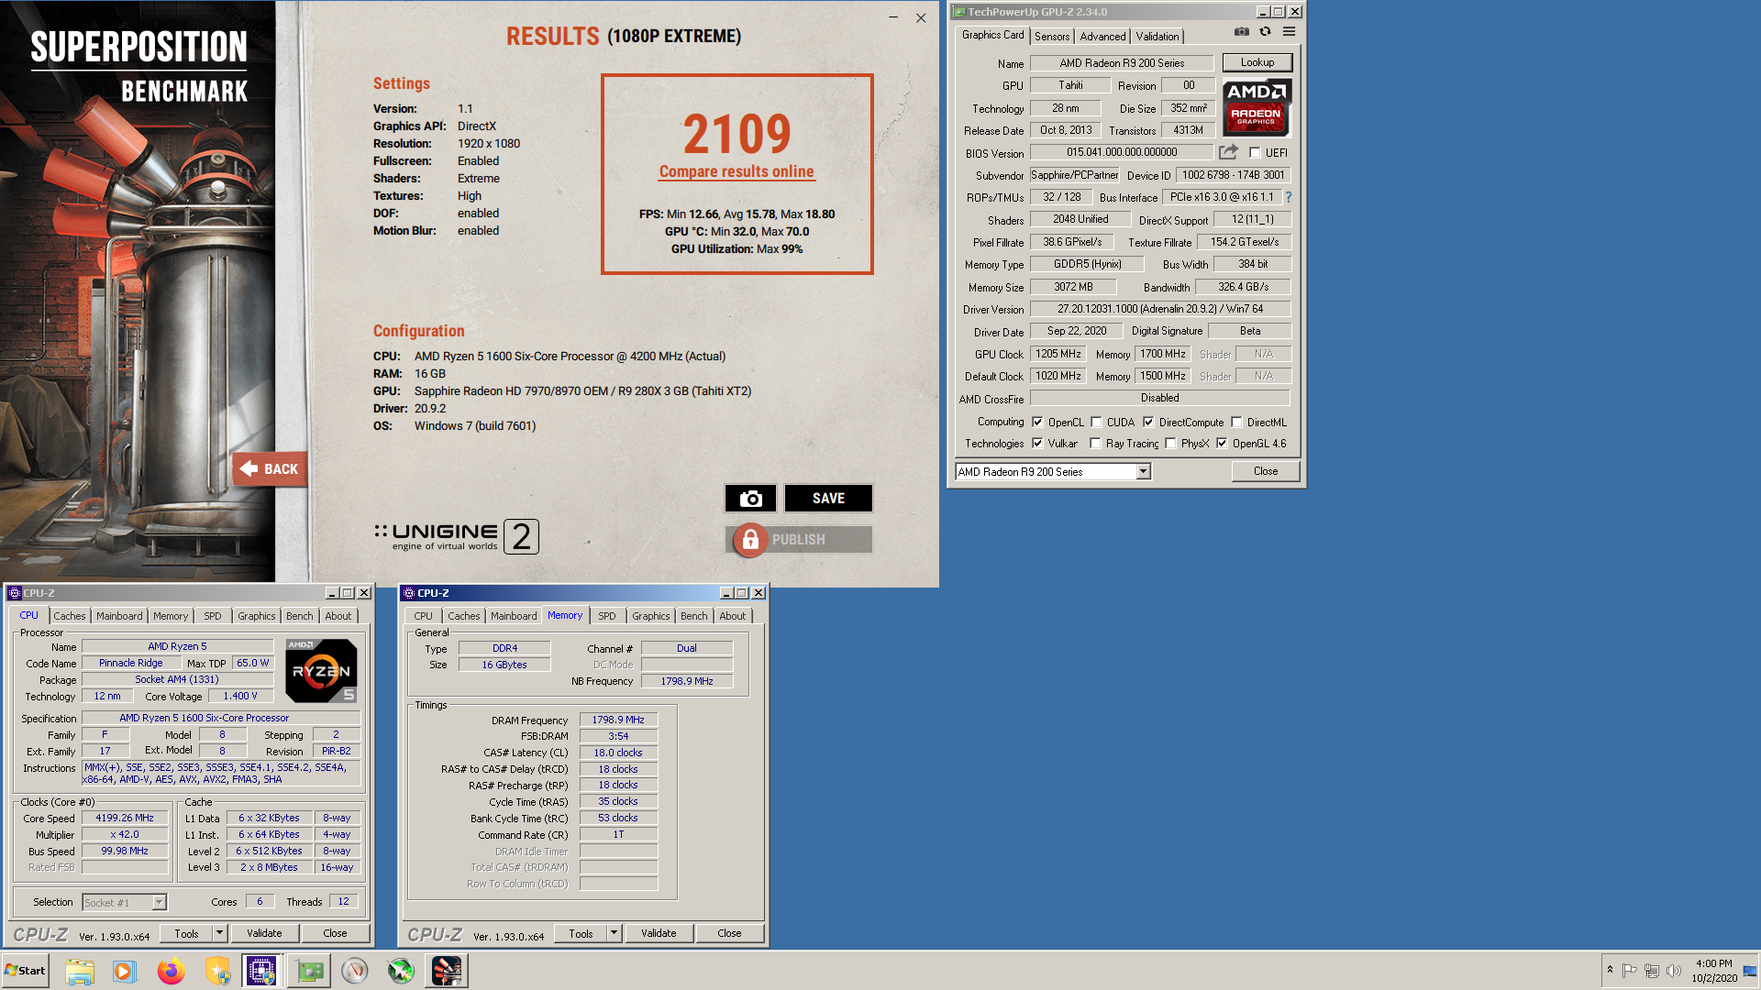Click the DRAM Frequency value 1798.9 MHz
This screenshot has width=1761, height=990.
click(618, 720)
